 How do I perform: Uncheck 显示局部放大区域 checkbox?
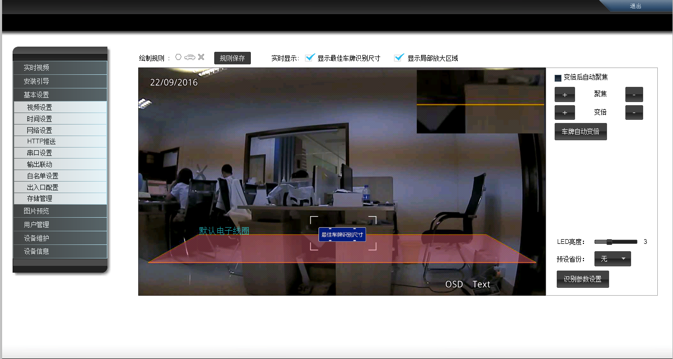click(x=400, y=58)
